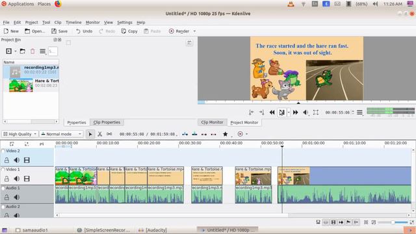Expand the Render button dropdown arrow

coord(194,31)
